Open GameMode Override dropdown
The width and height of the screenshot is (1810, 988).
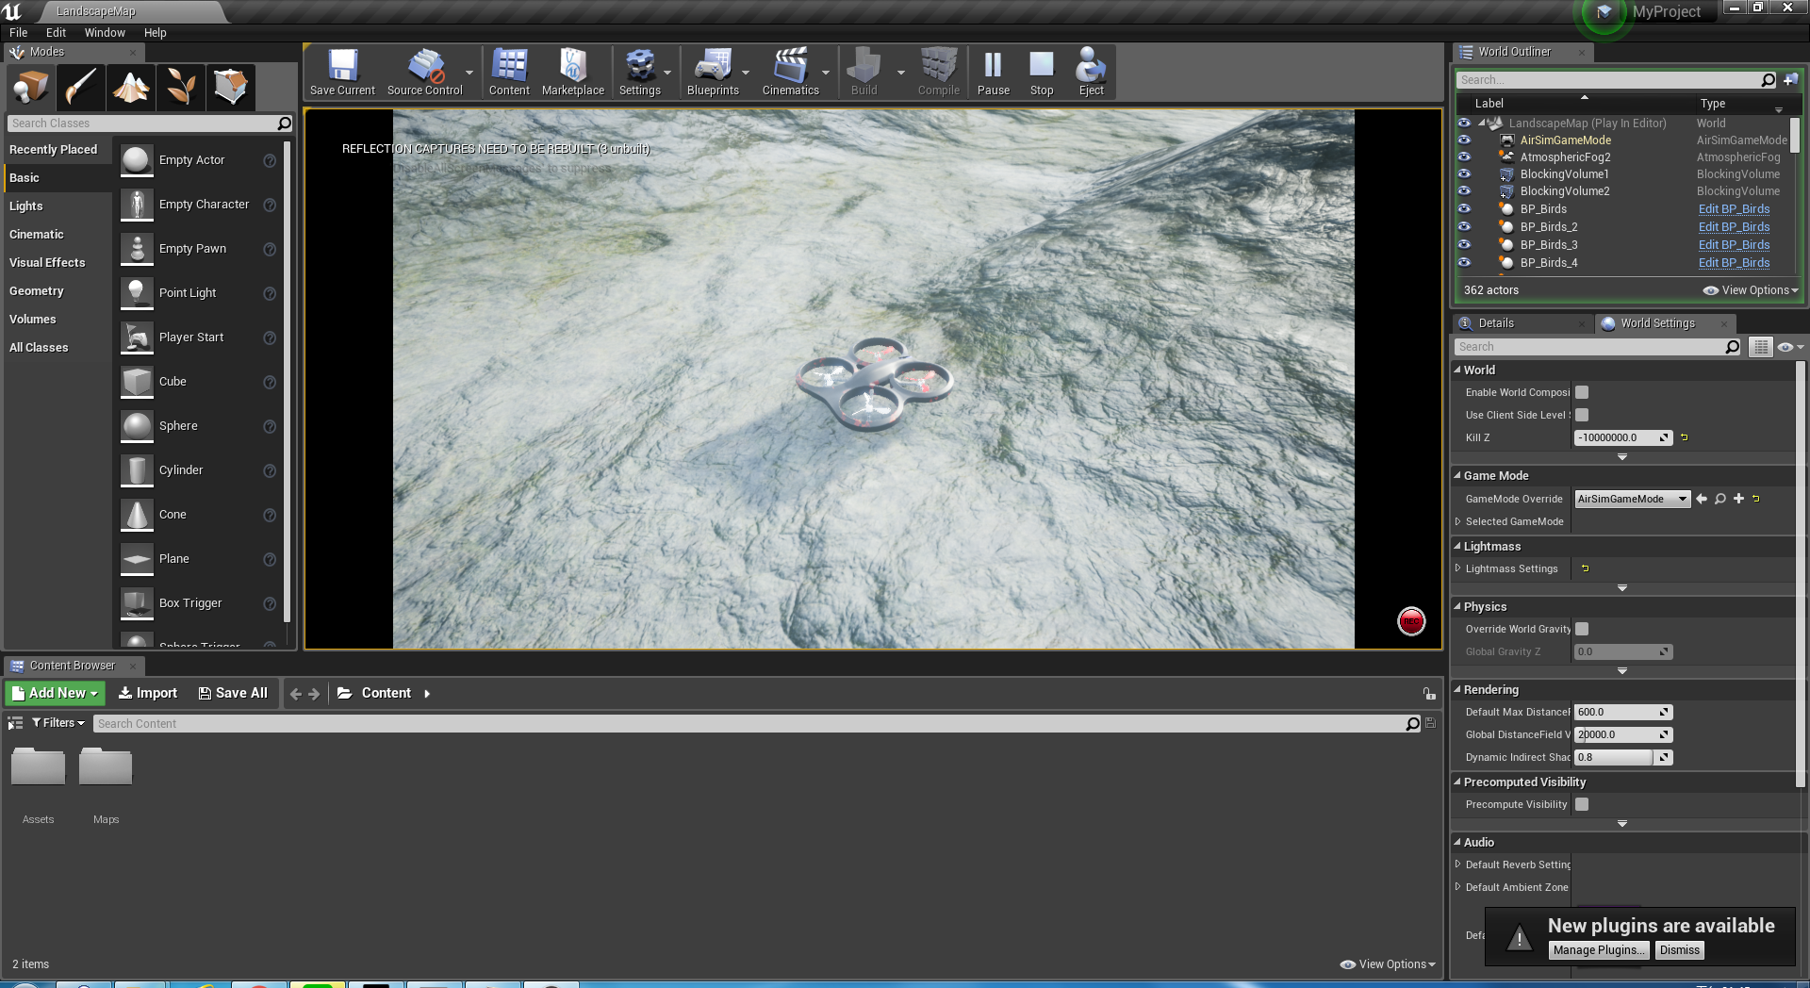(x=1632, y=499)
